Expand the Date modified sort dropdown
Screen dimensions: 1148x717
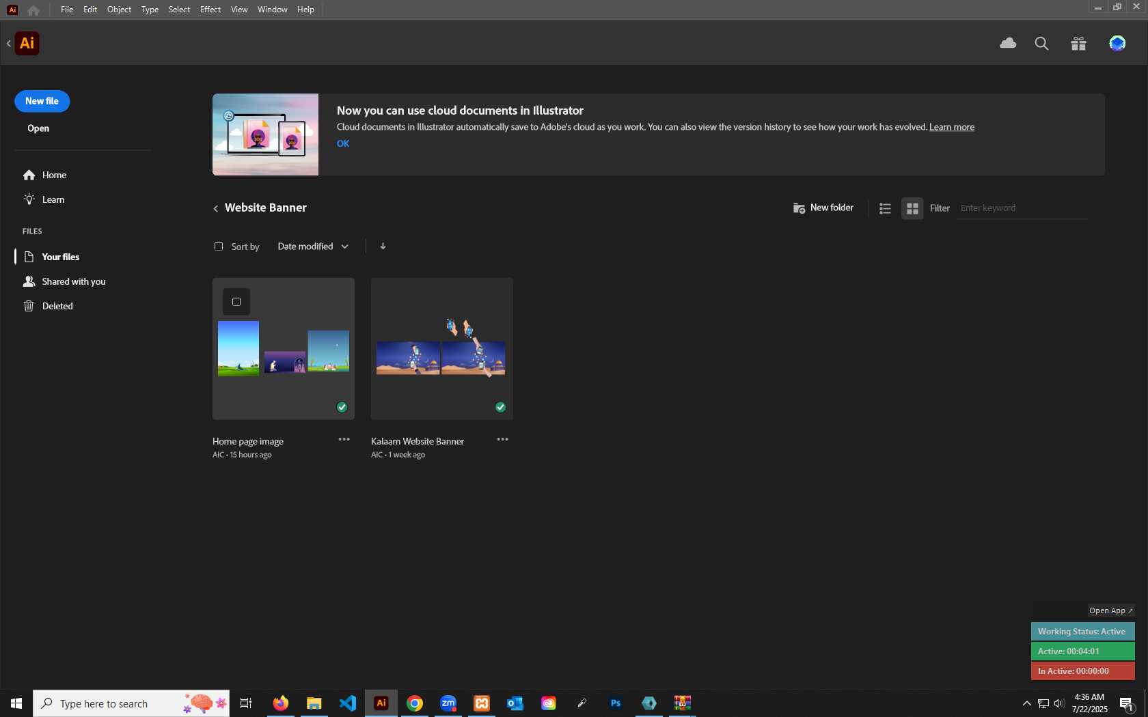click(x=313, y=247)
